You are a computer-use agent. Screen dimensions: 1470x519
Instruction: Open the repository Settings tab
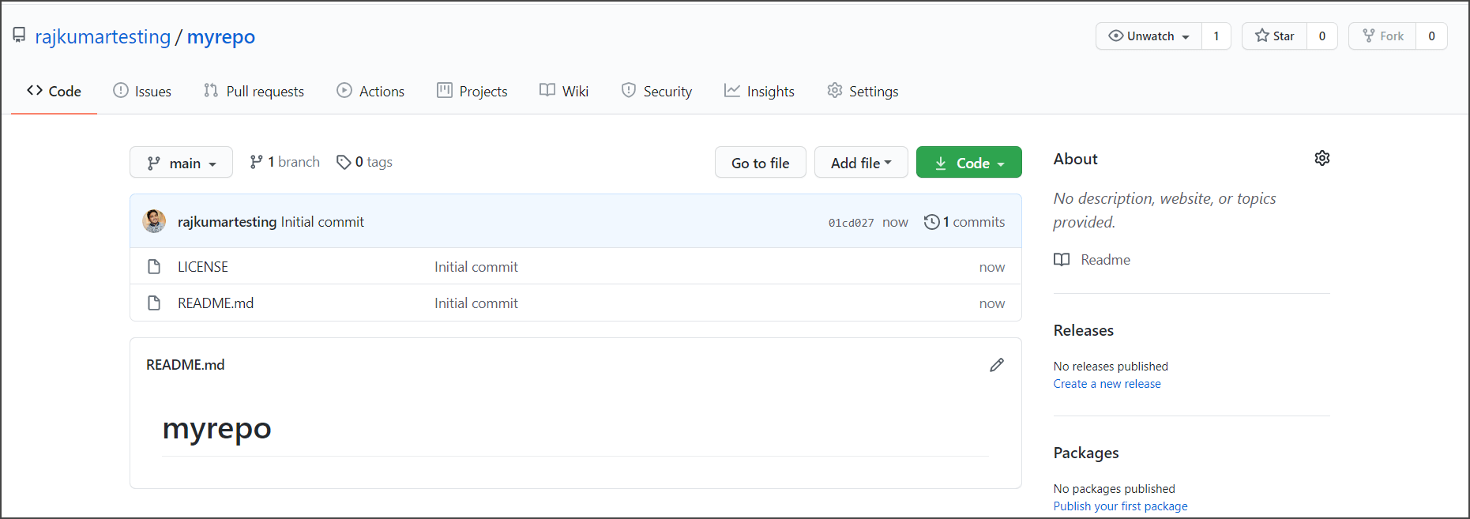coord(863,91)
